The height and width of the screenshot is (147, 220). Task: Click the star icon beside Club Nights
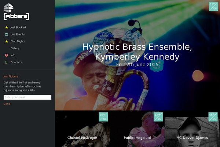[7, 42]
